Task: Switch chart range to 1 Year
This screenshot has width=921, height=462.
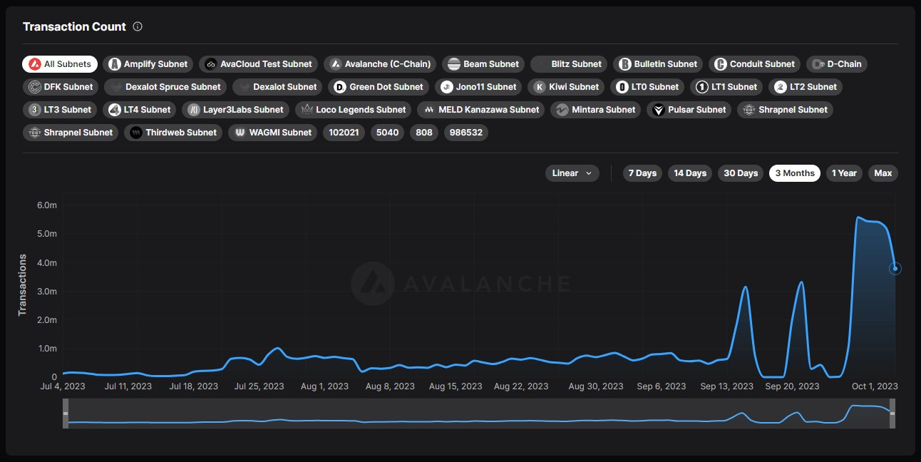Action: (844, 173)
